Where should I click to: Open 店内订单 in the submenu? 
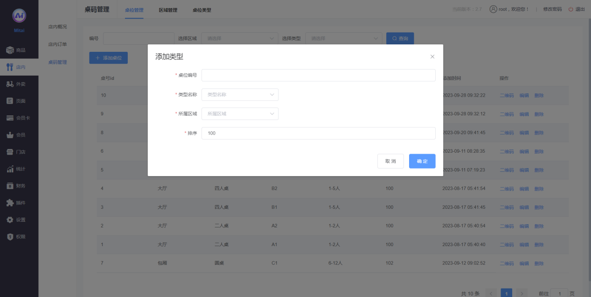[x=57, y=44]
